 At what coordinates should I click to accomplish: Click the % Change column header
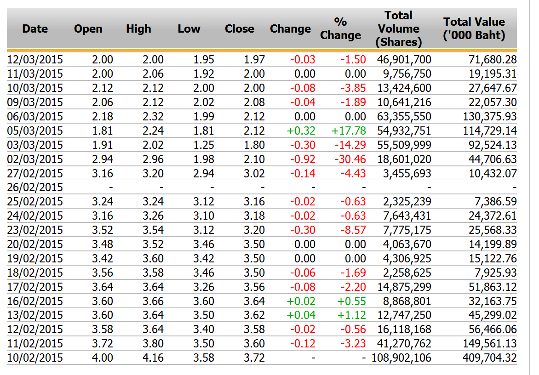click(x=340, y=28)
